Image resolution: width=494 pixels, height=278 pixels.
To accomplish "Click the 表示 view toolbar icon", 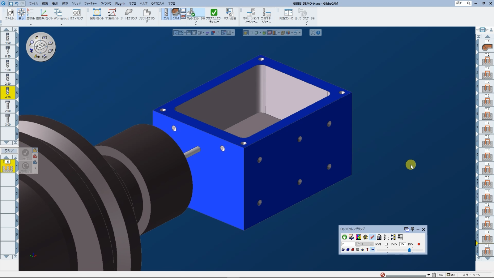I will (x=21, y=14).
